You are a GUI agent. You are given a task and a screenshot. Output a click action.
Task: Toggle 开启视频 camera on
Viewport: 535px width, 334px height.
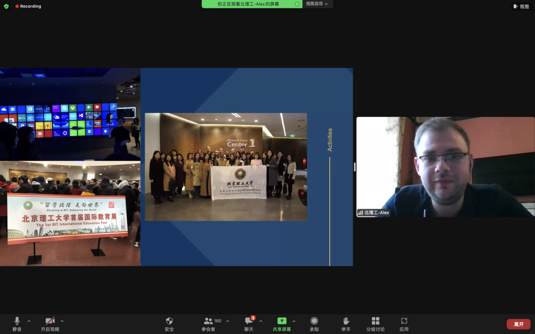click(x=50, y=324)
